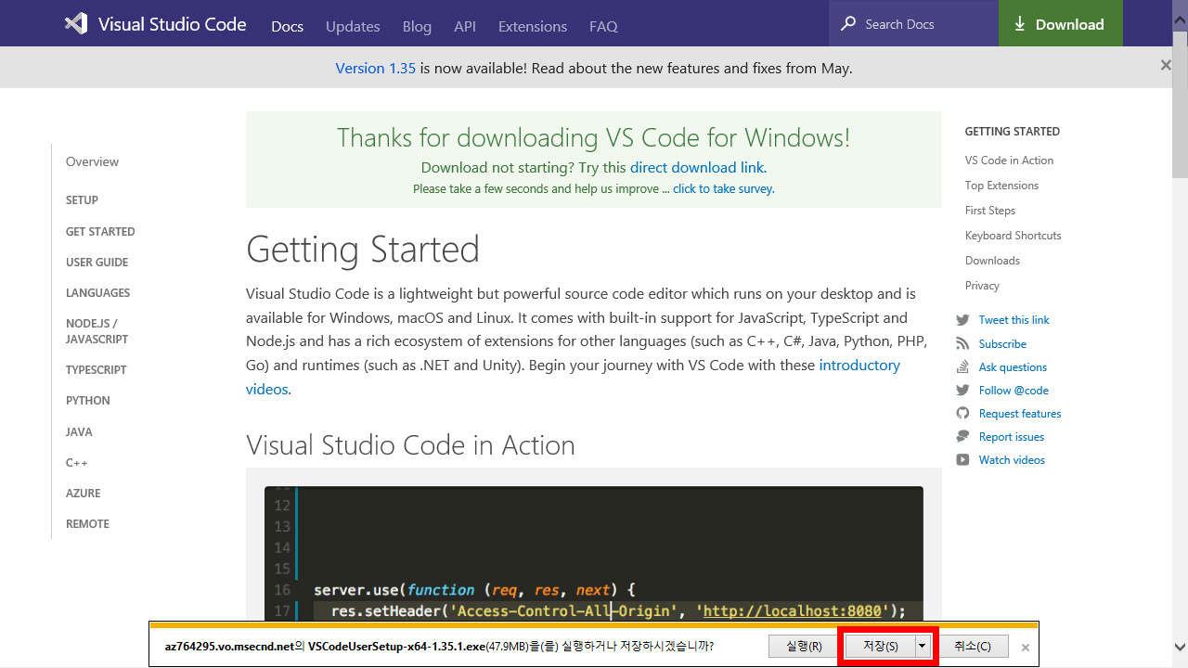Select Overview in the left sidebar
1188x668 pixels.
click(x=92, y=161)
